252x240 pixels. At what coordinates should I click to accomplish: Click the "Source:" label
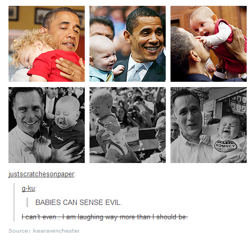(20, 231)
